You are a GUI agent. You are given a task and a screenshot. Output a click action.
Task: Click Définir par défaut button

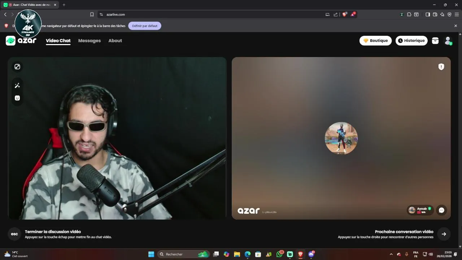(x=145, y=26)
